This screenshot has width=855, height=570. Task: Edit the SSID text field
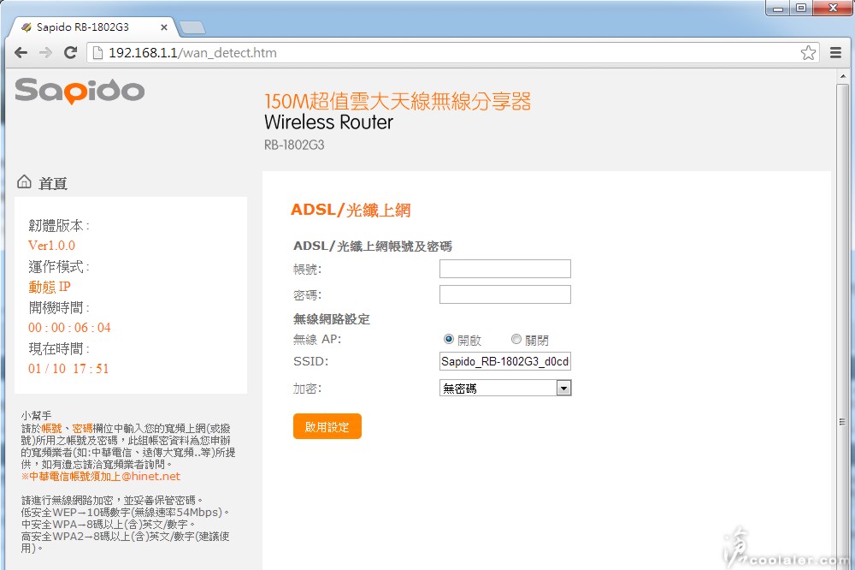pos(505,361)
